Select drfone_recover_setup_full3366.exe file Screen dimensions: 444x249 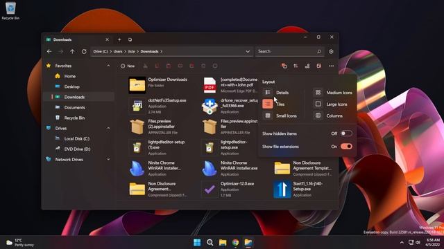point(230,106)
